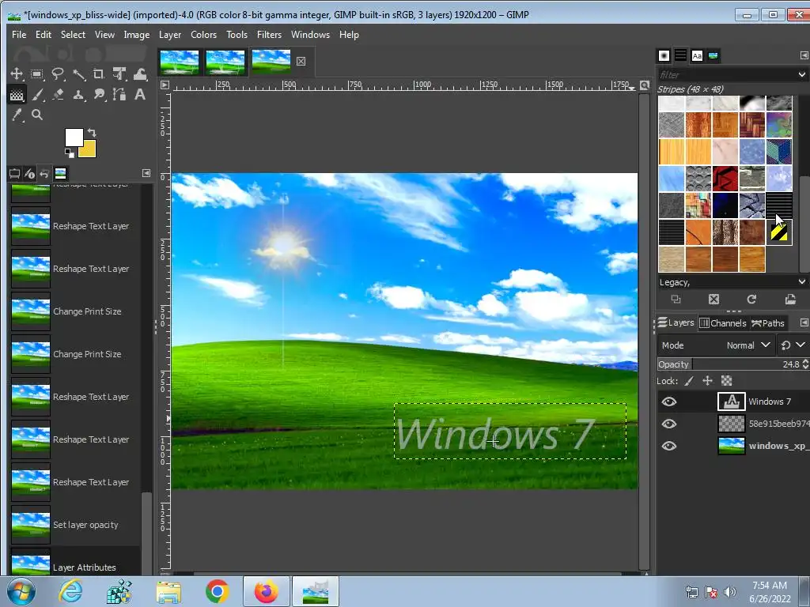Select the Fuzzy Select wand tool
This screenshot has width=810, height=607.
click(x=78, y=74)
